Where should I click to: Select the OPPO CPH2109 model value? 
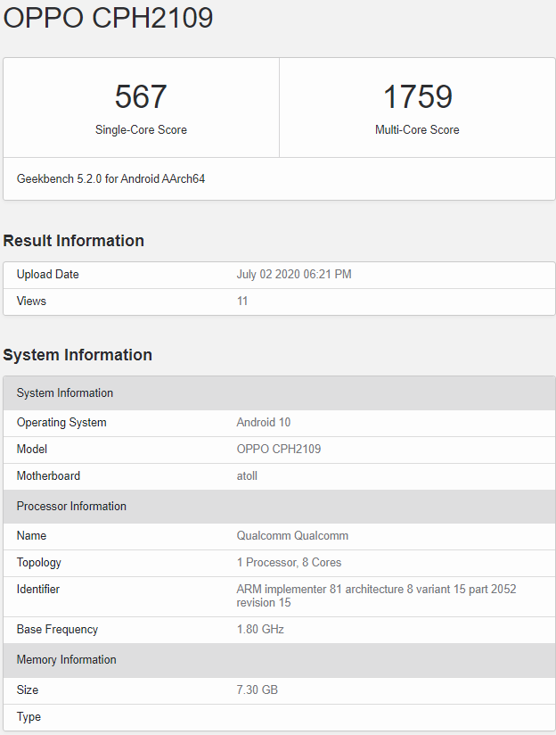[x=279, y=449]
